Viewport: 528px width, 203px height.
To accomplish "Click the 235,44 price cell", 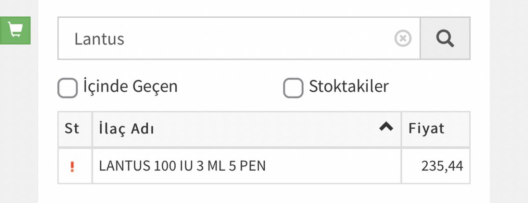I will tap(436, 166).
